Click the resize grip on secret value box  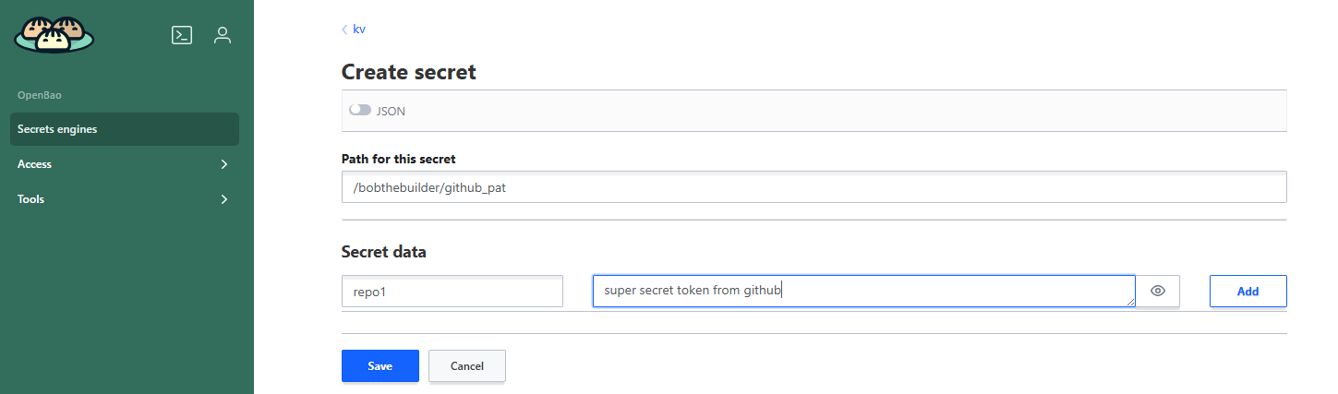tap(1130, 301)
